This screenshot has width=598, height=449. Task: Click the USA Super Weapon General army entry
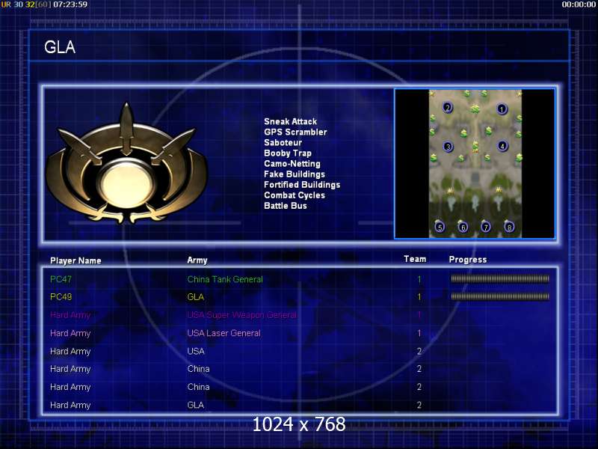click(x=241, y=315)
